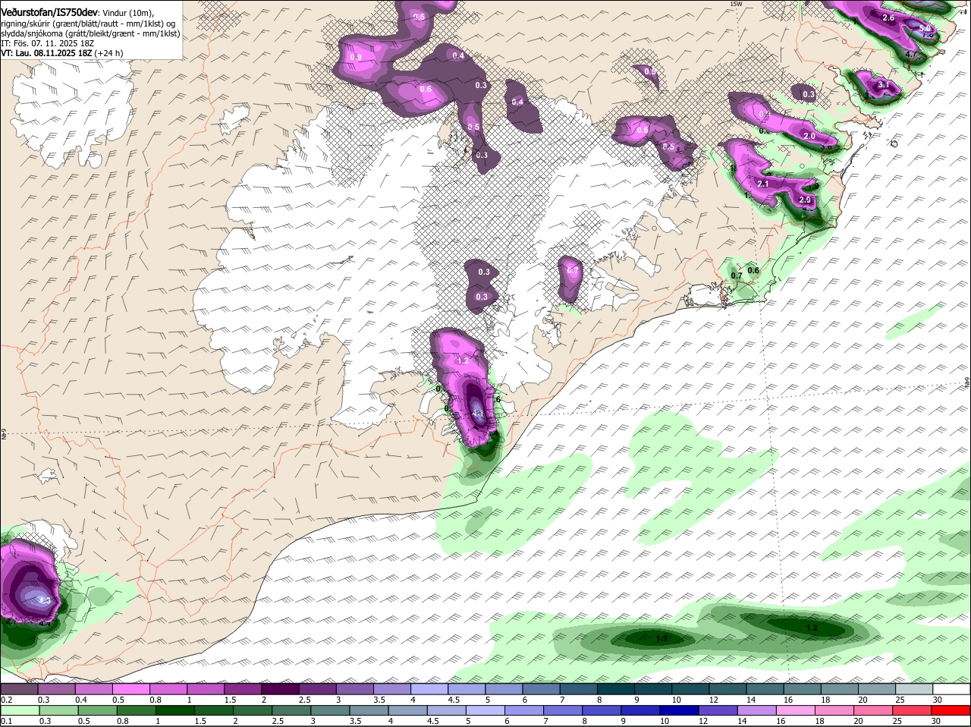The width and height of the screenshot is (971, 727).
Task: Click the 2.0 precipitation value label
Action: point(809,136)
